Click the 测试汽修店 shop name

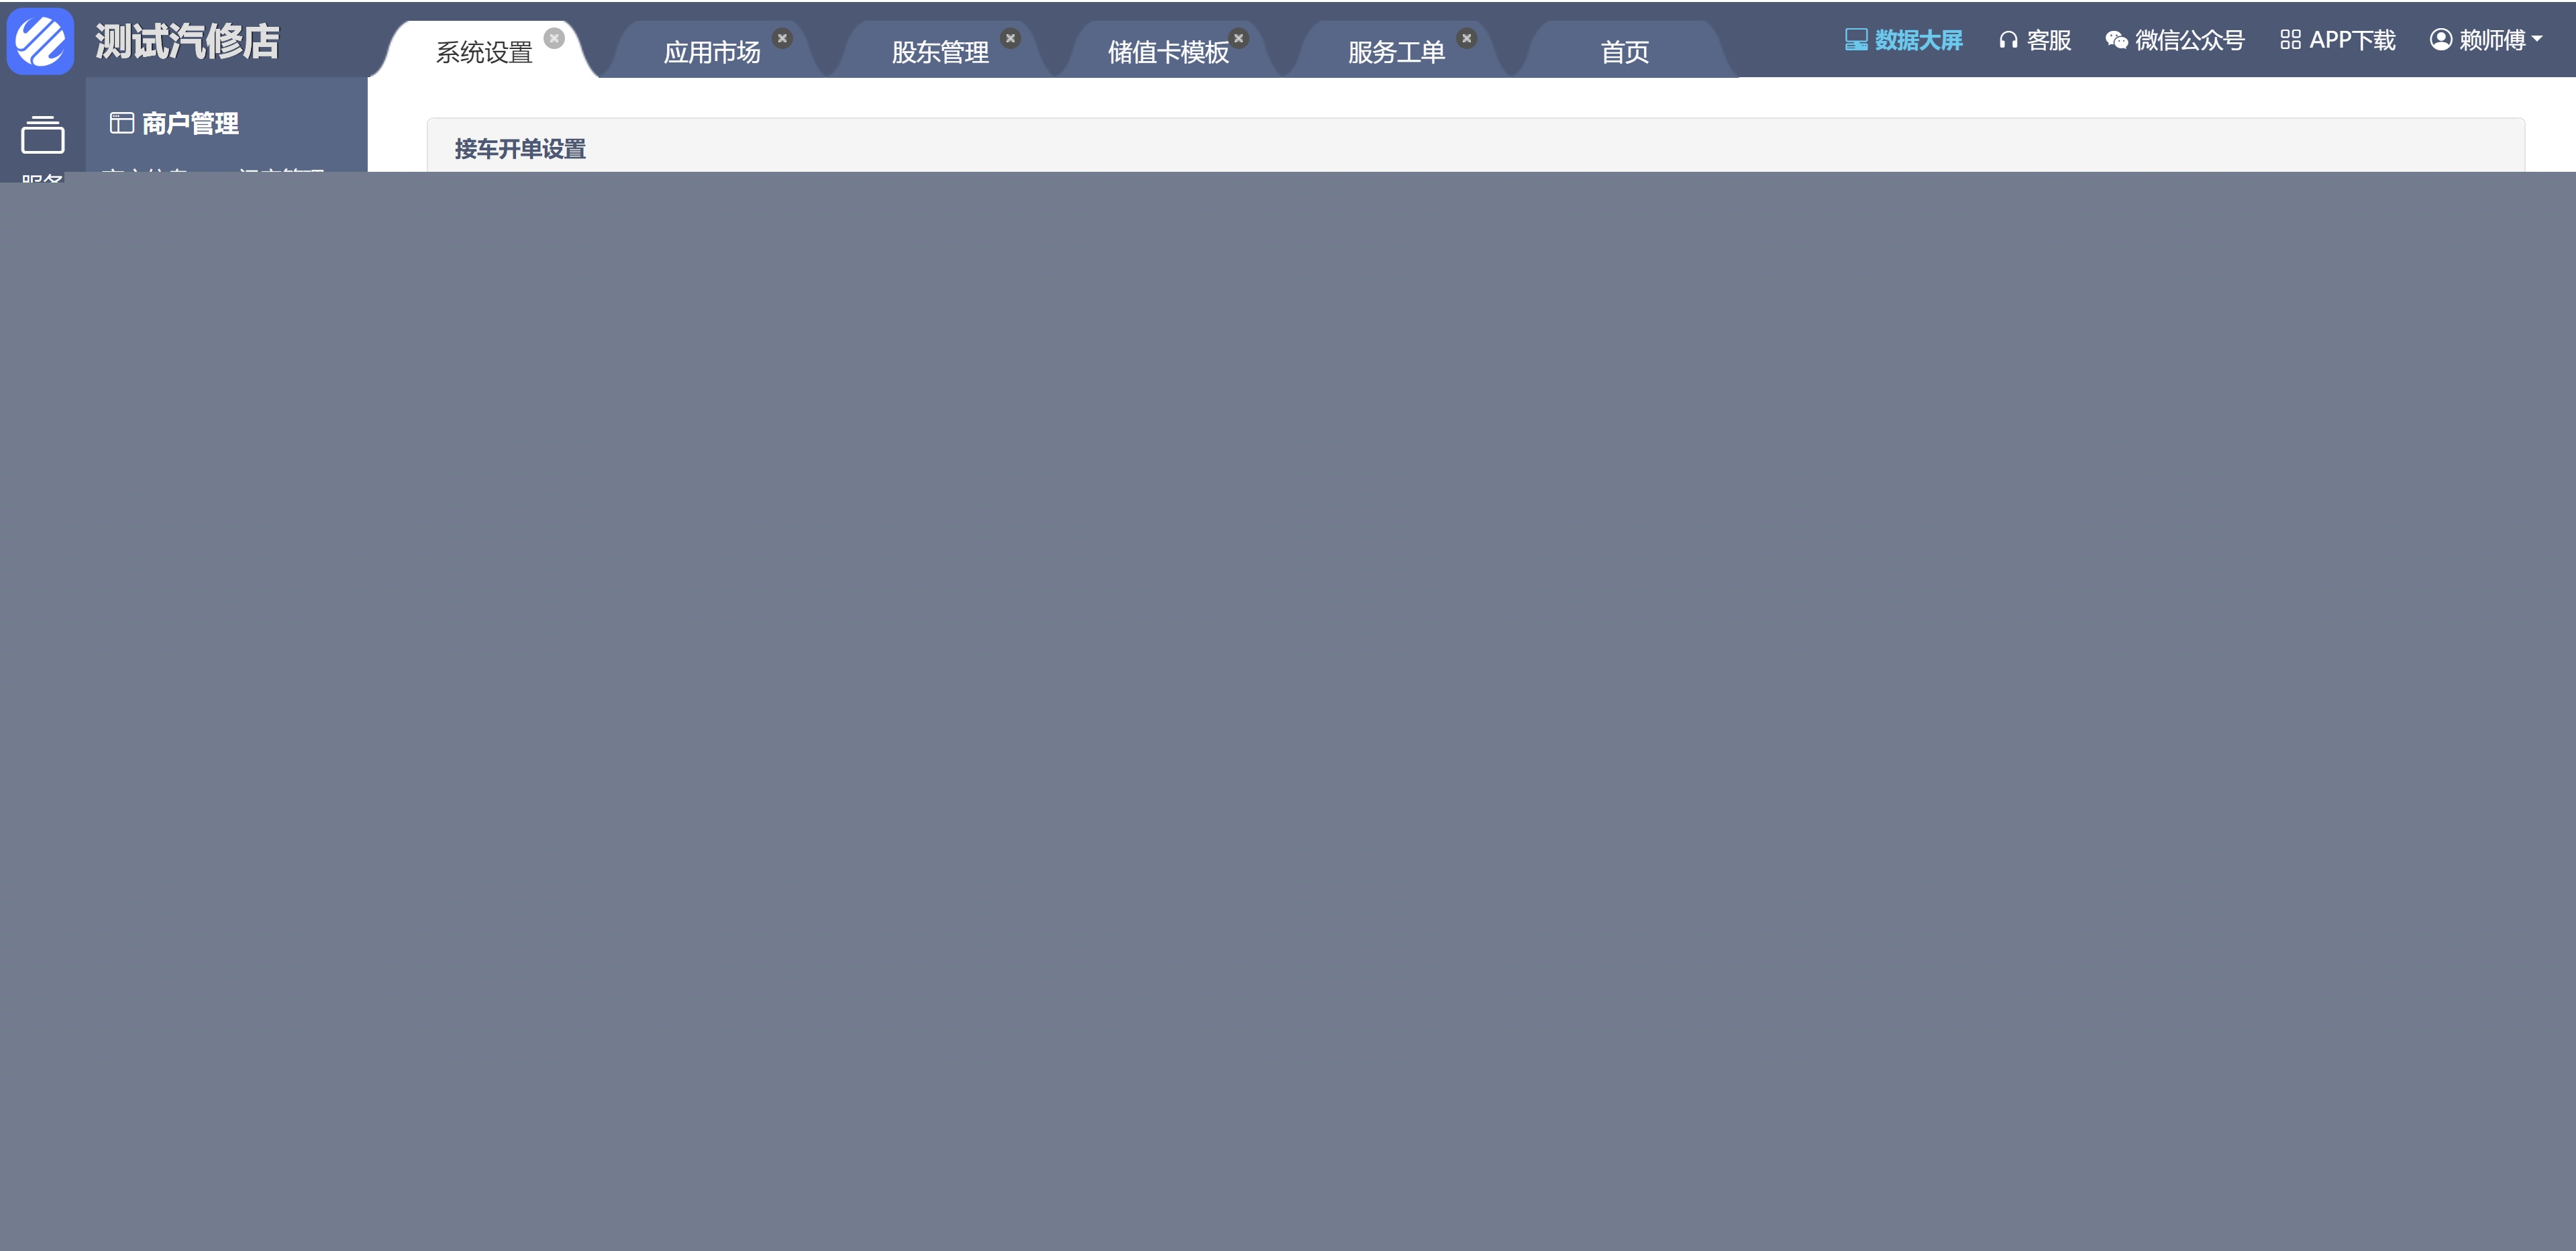pos(187,41)
